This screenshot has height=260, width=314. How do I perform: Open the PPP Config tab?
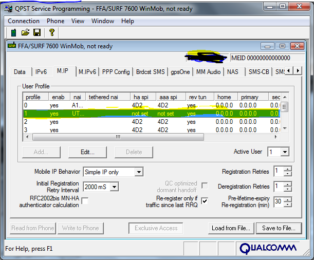pyautogui.click(x=116, y=72)
